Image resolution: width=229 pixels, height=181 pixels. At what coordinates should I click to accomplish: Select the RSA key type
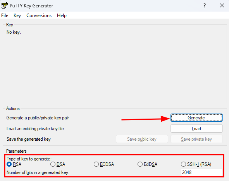coord(14,164)
